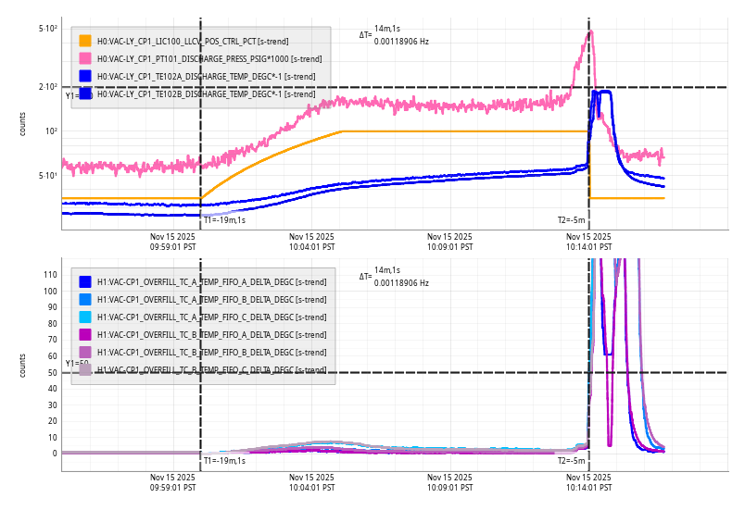745x510 pixels.
Task: Select the TE102B_DISCHARGE_TEMP legend swatch
Action: click(x=85, y=93)
